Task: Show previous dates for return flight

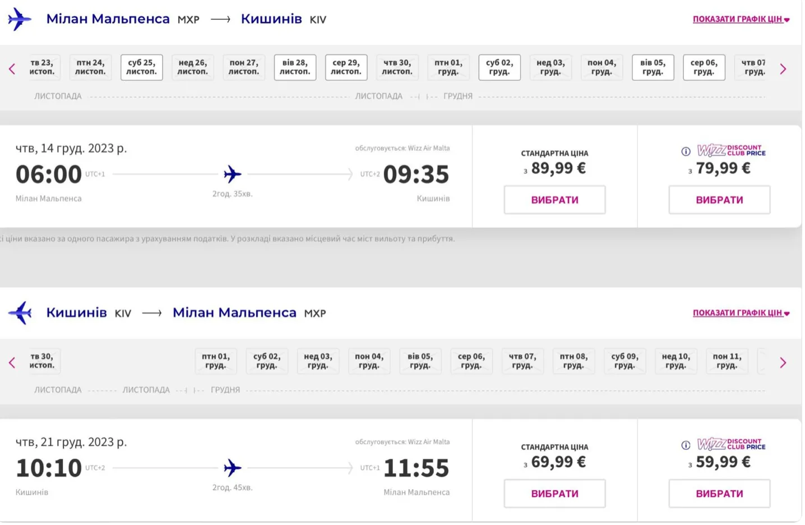Action: (12, 363)
